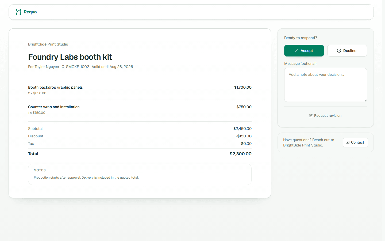Image resolution: width=385 pixels, height=241 pixels.
Task: Click the 2 × $850.00 quantity line
Action: click(x=37, y=93)
